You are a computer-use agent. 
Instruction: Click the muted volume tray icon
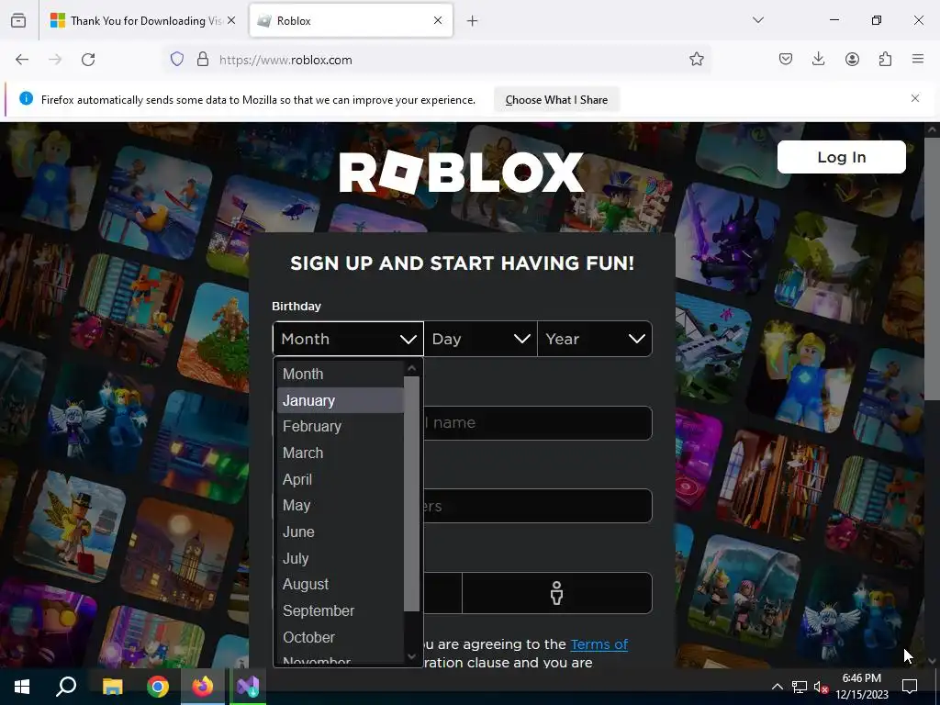click(821, 687)
